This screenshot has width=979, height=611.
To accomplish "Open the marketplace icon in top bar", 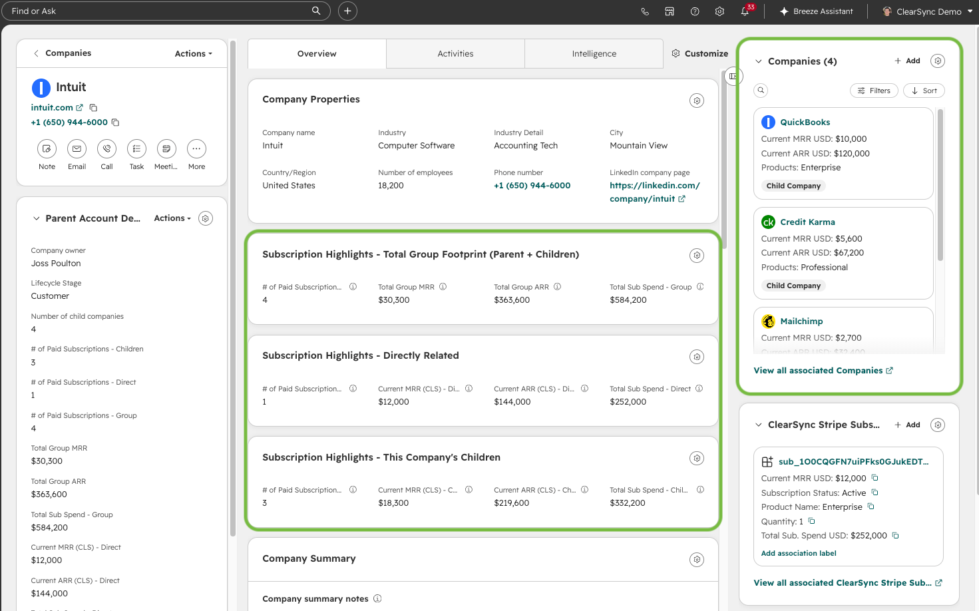I will coord(670,11).
